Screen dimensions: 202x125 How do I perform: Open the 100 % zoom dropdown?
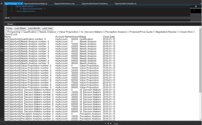point(12,18)
